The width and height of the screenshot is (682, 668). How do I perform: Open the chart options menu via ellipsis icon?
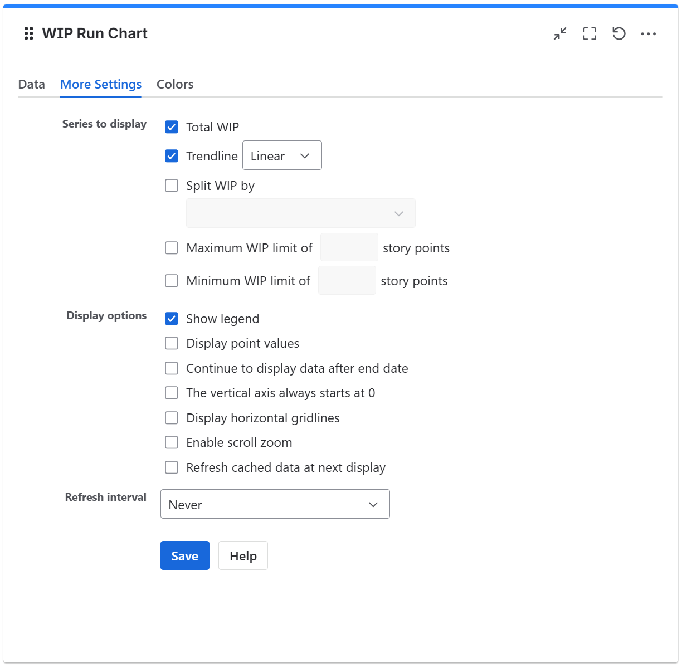point(648,33)
